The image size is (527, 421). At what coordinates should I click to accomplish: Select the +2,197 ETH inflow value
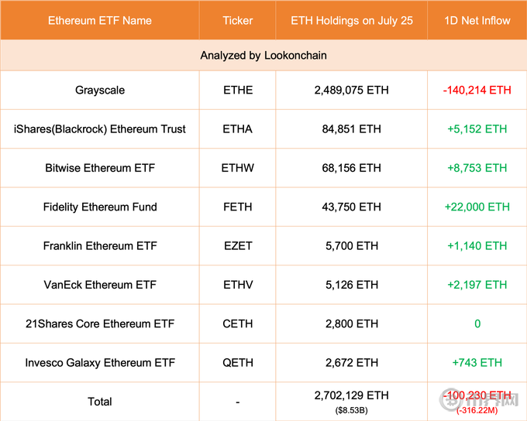click(x=477, y=285)
